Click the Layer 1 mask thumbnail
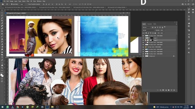 [x=151, y=38]
